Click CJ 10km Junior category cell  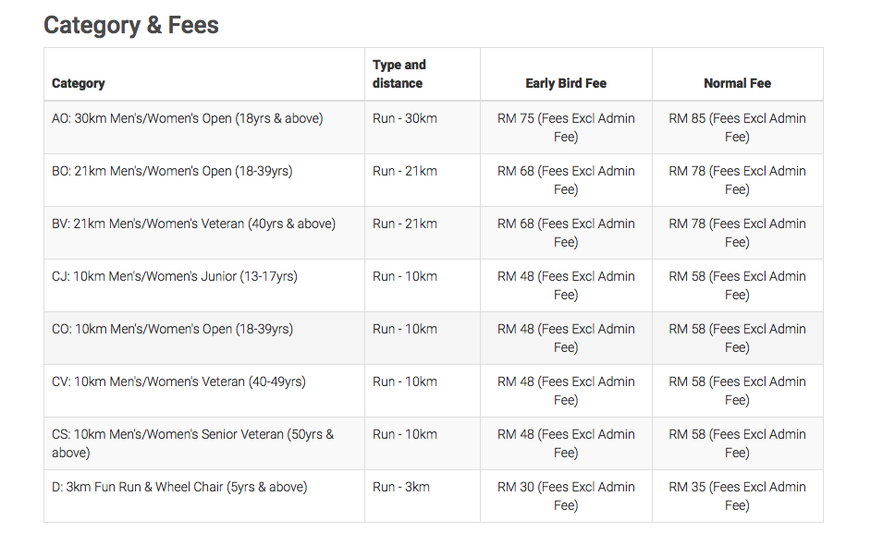[x=175, y=276]
